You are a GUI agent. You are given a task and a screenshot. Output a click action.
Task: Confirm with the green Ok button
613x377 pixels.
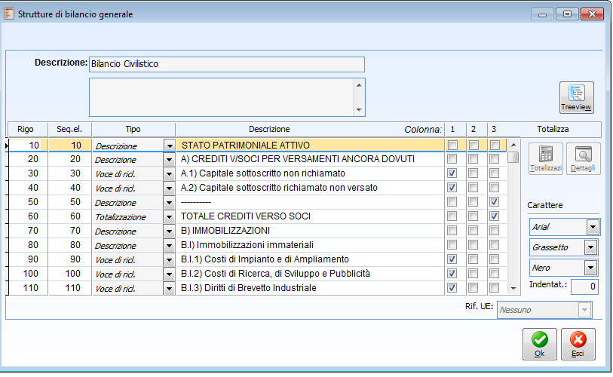540,344
